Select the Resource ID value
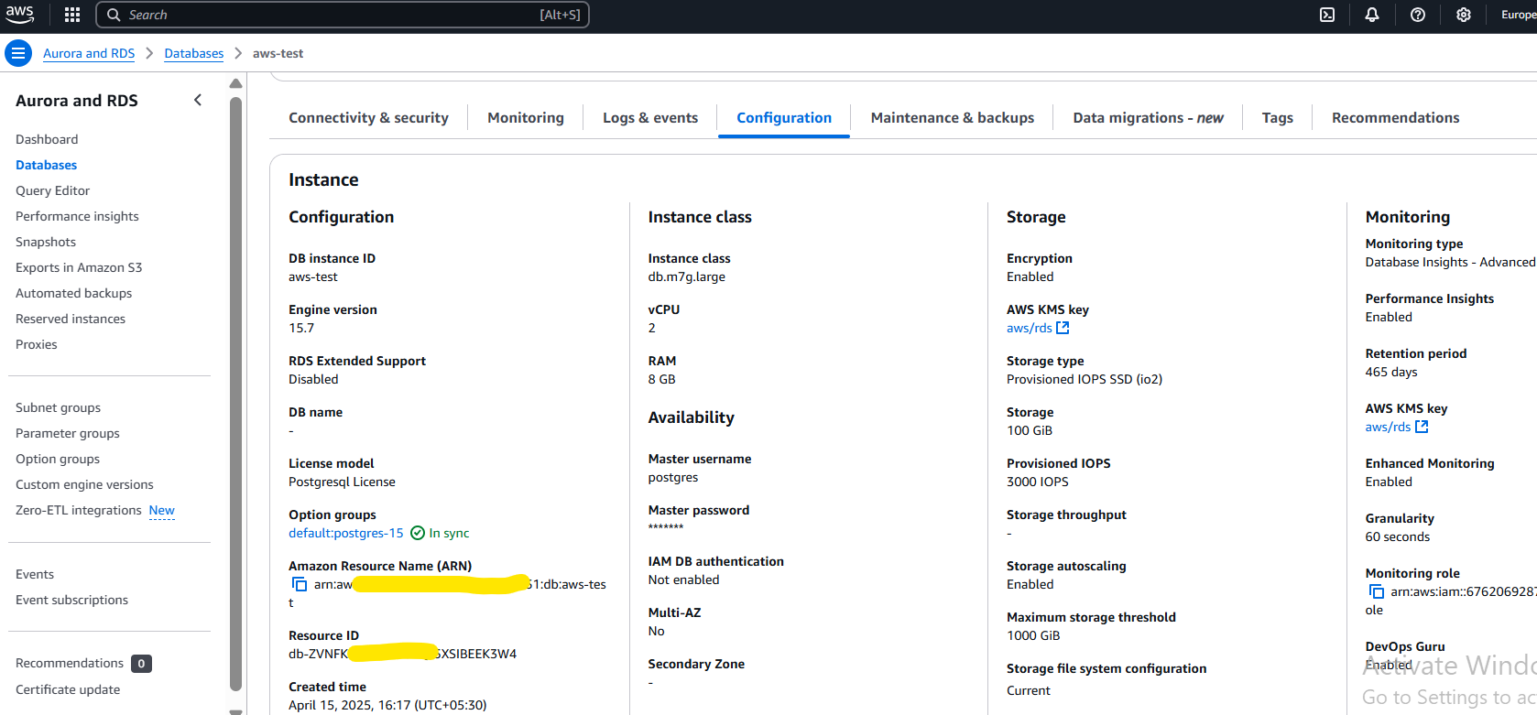Image resolution: width=1537 pixels, height=715 pixels. click(403, 654)
